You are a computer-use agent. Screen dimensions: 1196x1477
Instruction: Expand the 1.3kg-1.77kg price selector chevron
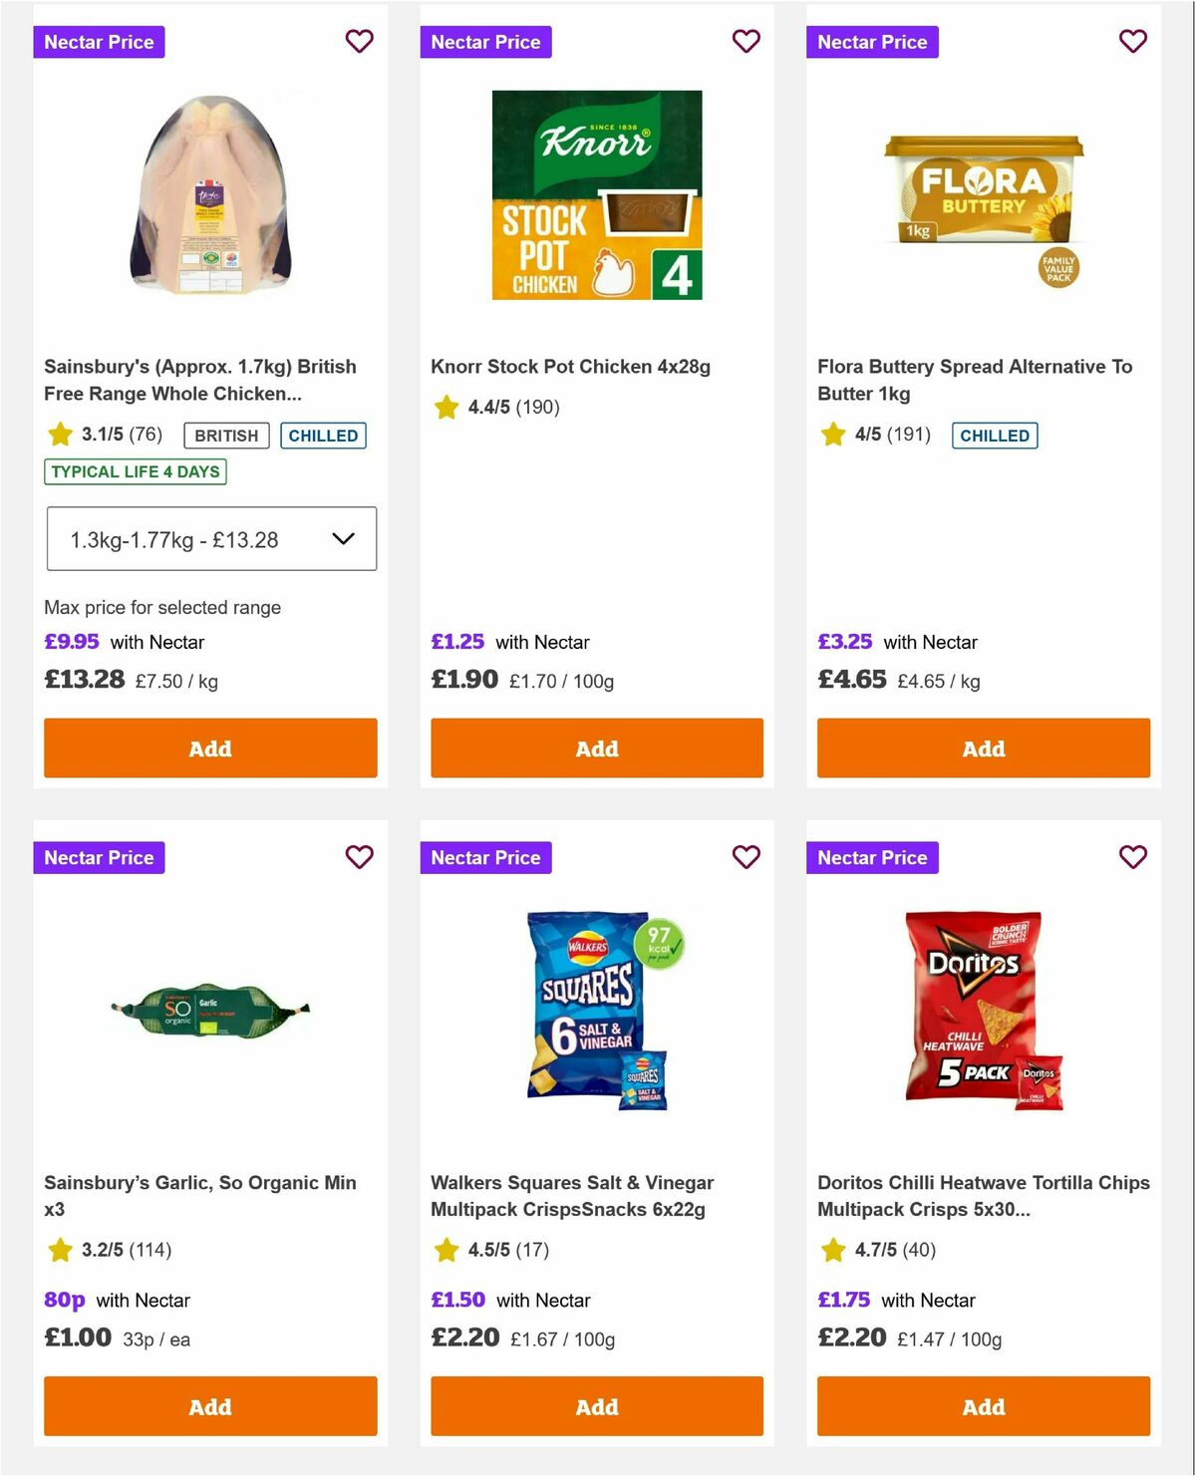tap(344, 539)
